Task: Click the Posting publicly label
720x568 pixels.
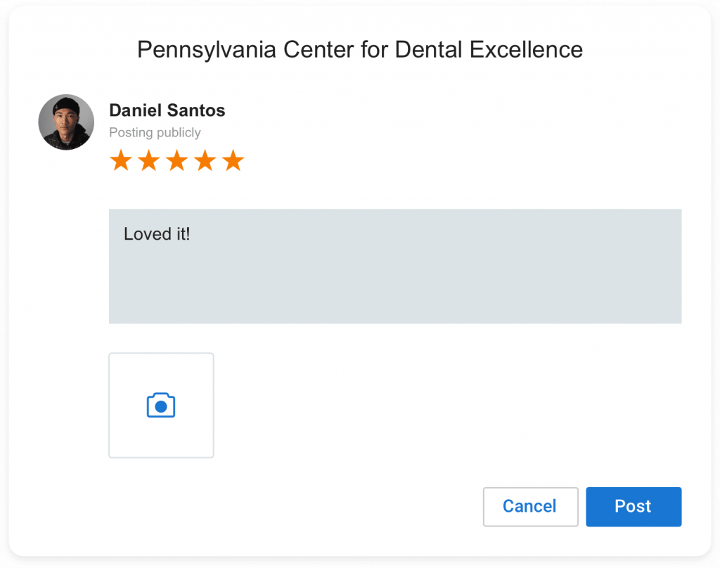Action: (x=155, y=132)
